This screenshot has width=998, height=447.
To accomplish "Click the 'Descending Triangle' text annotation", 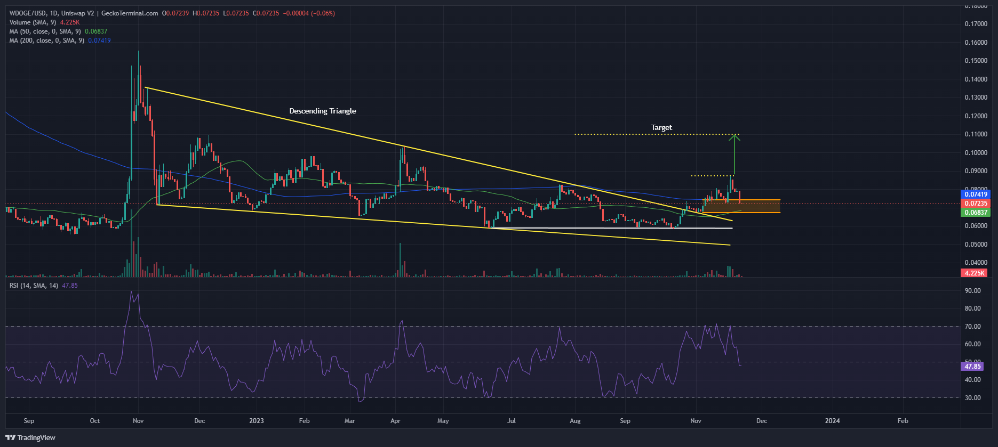I will click(x=323, y=111).
